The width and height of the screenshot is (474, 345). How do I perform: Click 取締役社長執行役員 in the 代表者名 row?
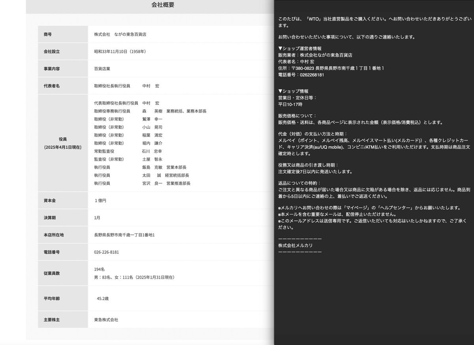click(112, 86)
